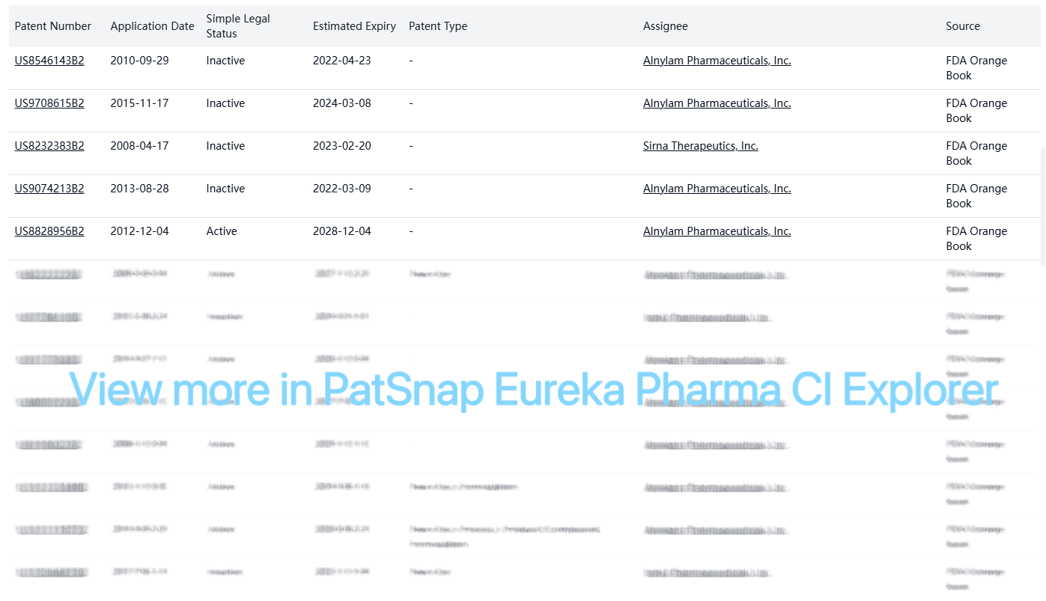Open Alnylam assignee in US9074213B2 row
Viewport: 1046px width, 601px height.
(717, 189)
